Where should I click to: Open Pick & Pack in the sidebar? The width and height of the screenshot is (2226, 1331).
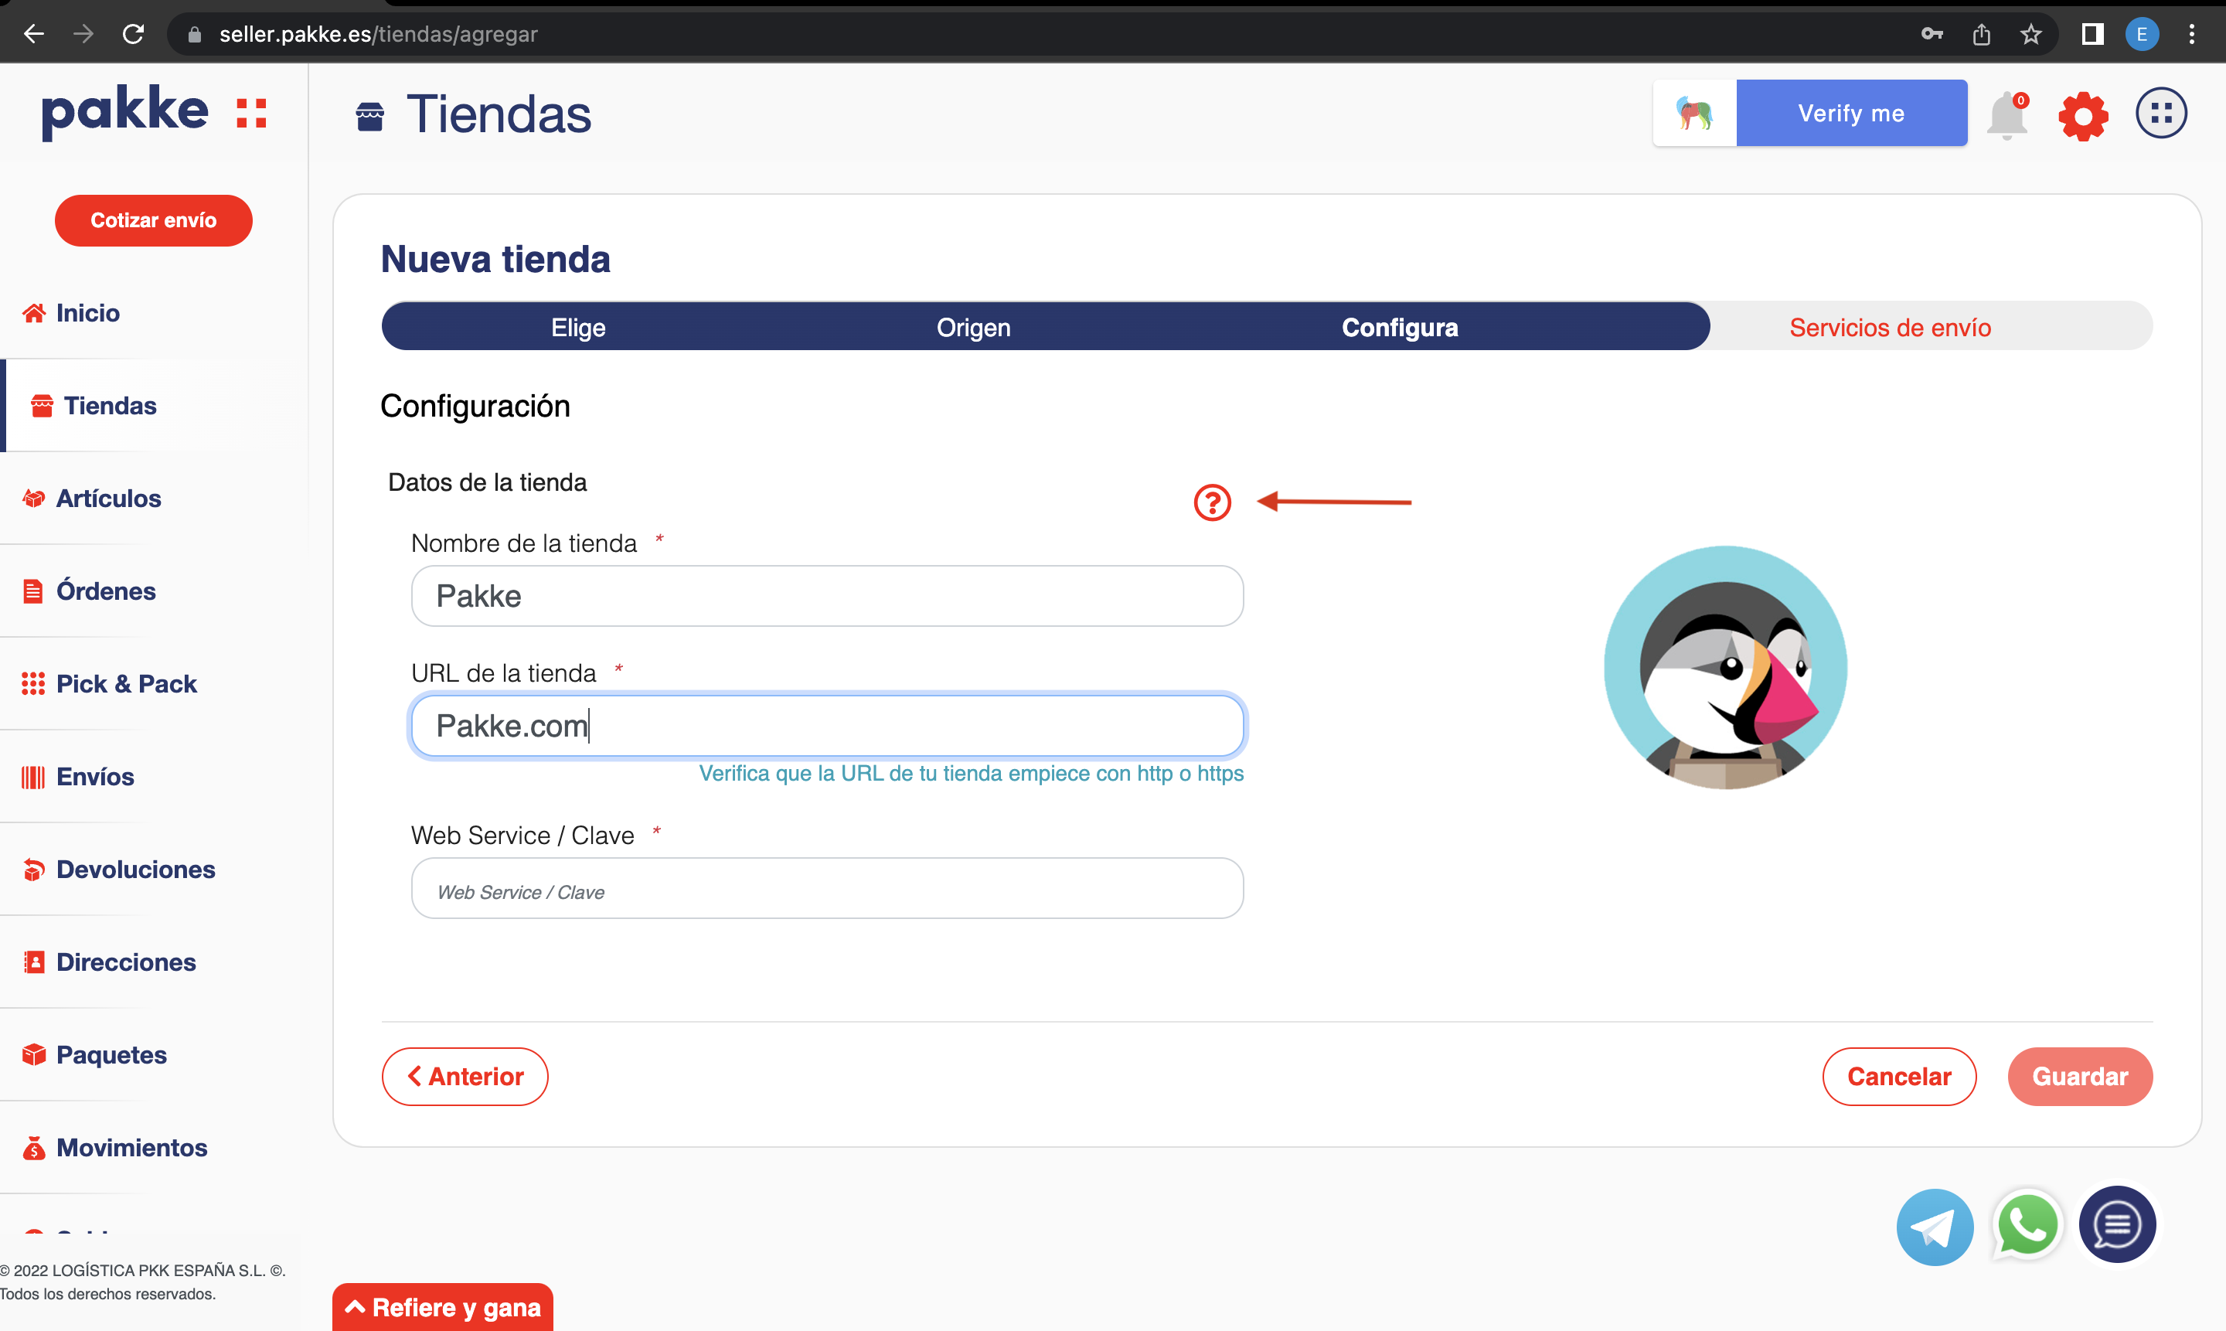[127, 683]
